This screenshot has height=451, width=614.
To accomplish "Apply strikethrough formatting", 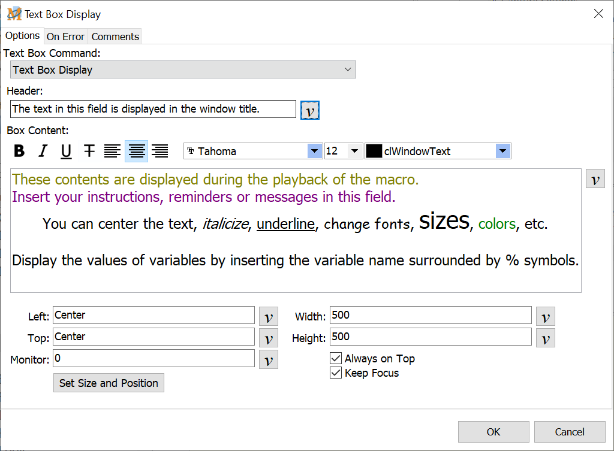I will point(89,151).
